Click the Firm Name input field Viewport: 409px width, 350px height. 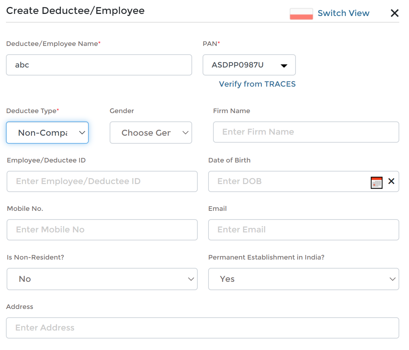coord(306,132)
